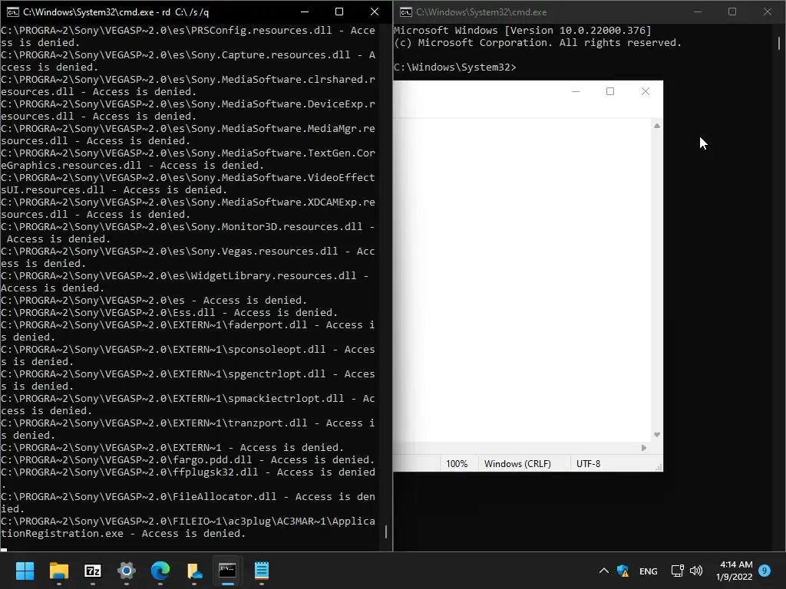The height and width of the screenshot is (589, 786).
Task: Open volume control tray icon
Action: [x=695, y=571]
